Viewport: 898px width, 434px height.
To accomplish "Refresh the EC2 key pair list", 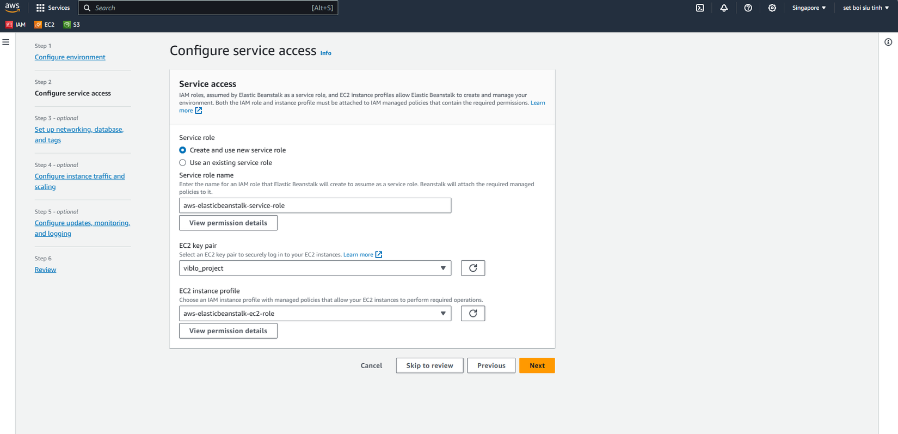I will click(x=472, y=268).
